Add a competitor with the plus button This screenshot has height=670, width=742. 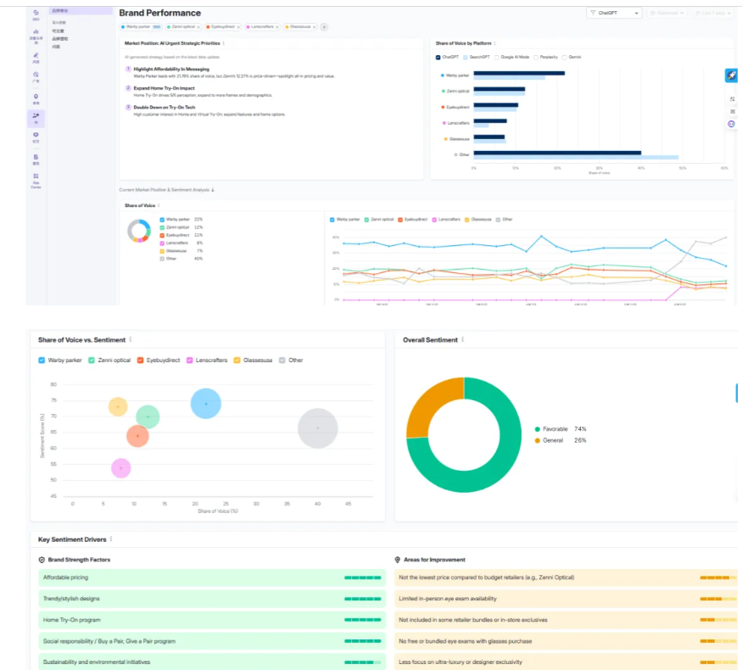(x=324, y=27)
